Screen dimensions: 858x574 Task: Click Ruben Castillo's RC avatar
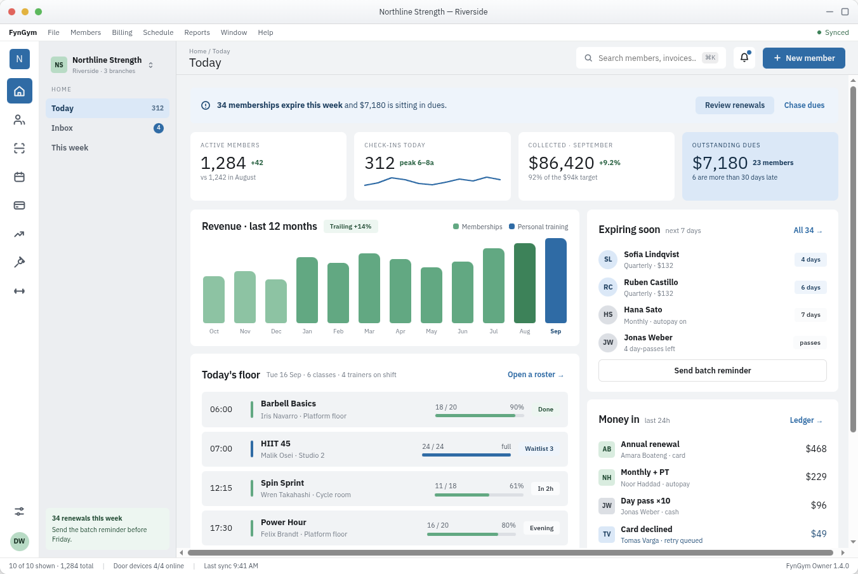pos(608,287)
